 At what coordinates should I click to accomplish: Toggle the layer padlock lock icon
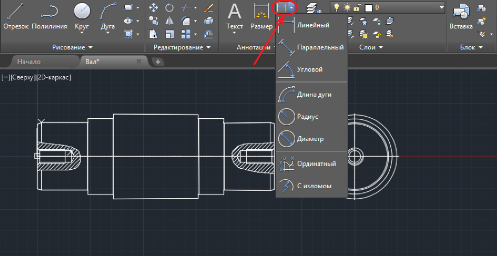click(357, 7)
